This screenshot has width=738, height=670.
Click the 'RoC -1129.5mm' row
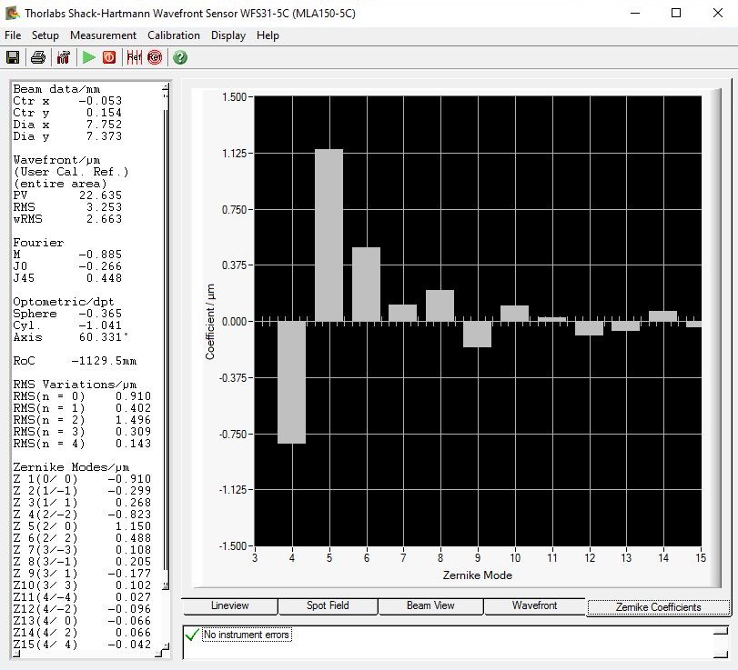(75, 361)
